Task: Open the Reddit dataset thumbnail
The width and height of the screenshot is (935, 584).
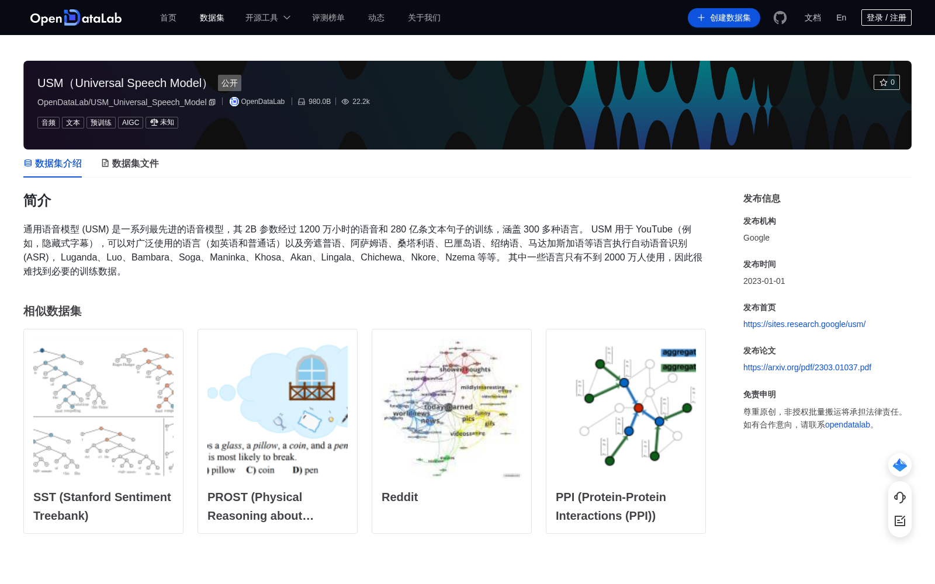Action: (452, 409)
